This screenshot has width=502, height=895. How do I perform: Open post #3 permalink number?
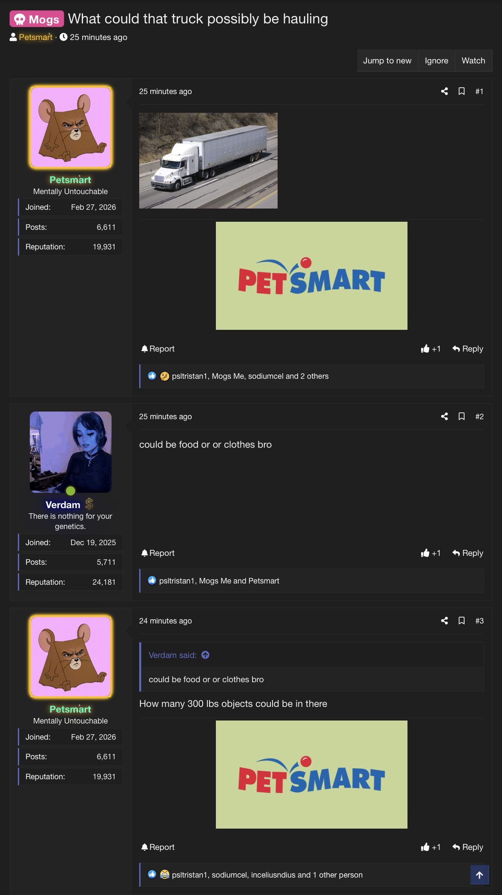click(479, 620)
